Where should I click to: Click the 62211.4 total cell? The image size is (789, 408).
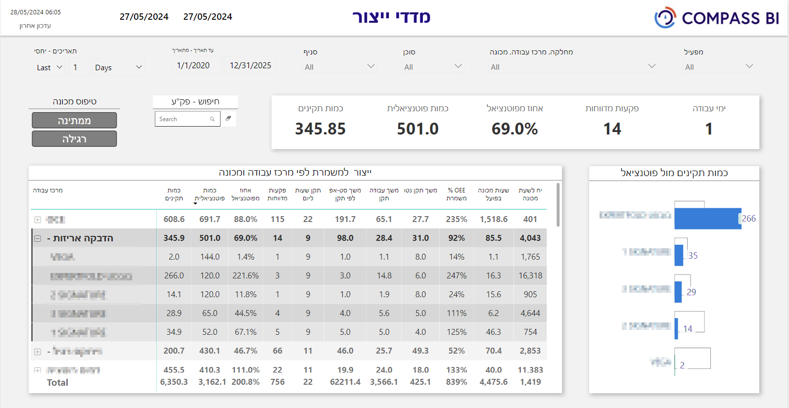point(345,382)
